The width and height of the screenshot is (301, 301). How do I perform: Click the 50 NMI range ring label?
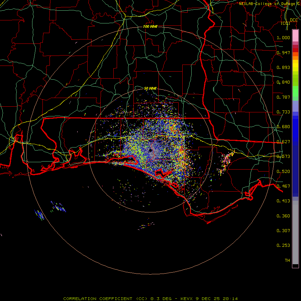pos(150,89)
